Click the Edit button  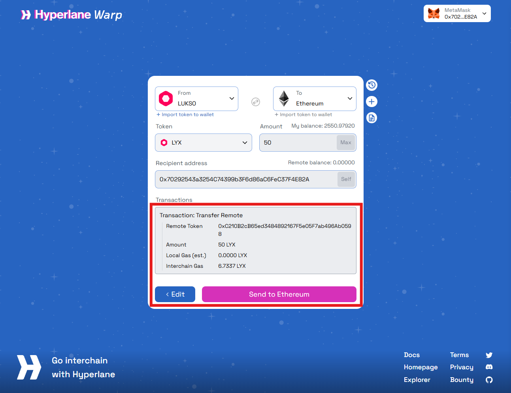point(175,294)
